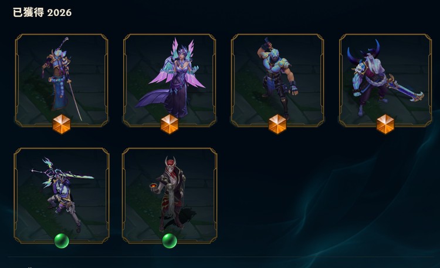
Task: Click orange gem under axe-raising fighter skin
Action: [277, 124]
